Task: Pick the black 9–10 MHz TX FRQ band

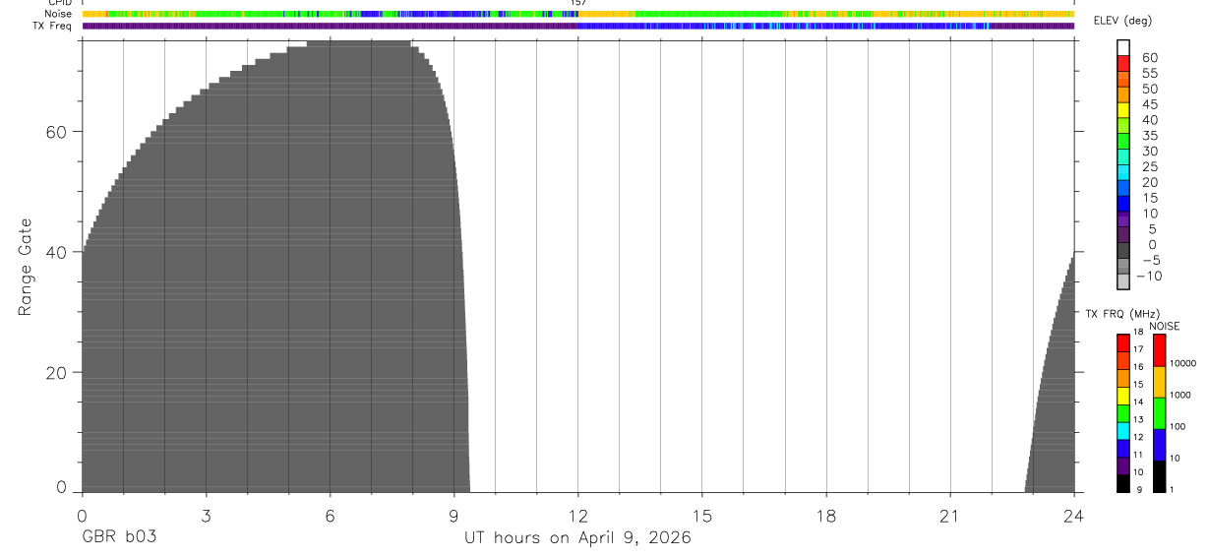Action: tap(1122, 483)
